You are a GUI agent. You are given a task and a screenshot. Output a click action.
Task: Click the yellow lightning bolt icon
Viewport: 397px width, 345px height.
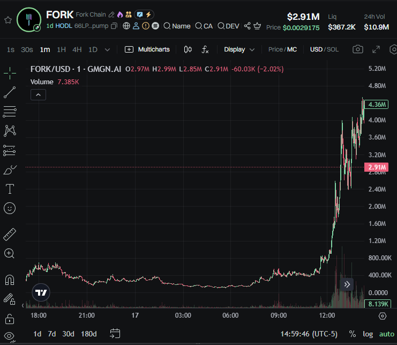point(148,14)
